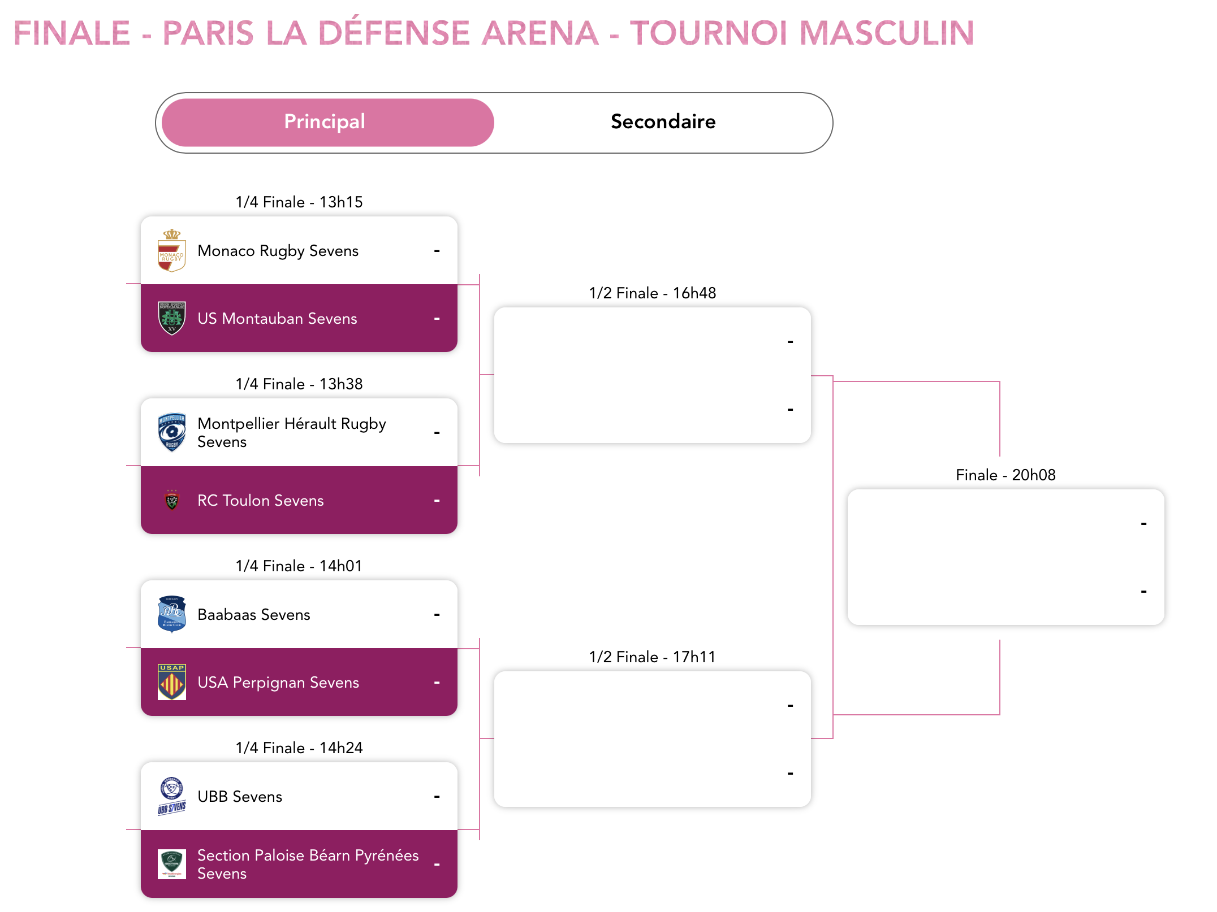Open the 20h08 Finale match card
The image size is (1217, 912).
tap(1005, 557)
